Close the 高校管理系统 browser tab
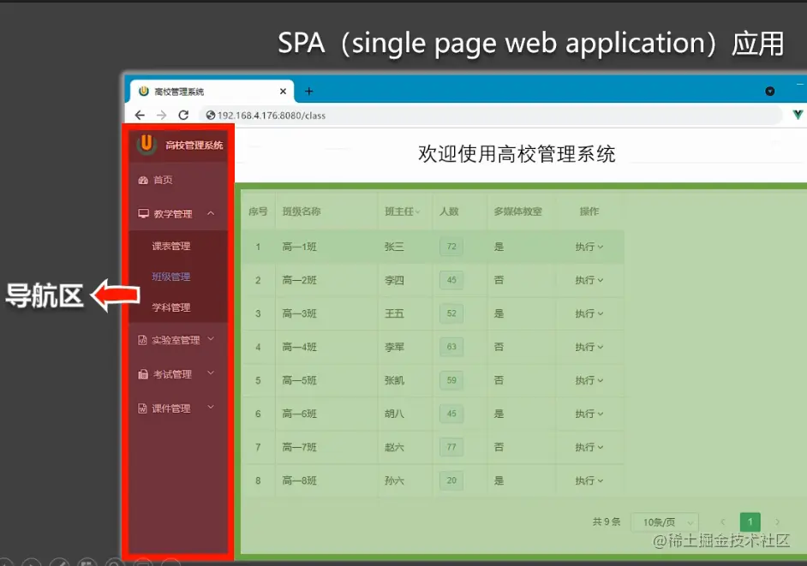This screenshot has height=566, width=807. (x=283, y=91)
